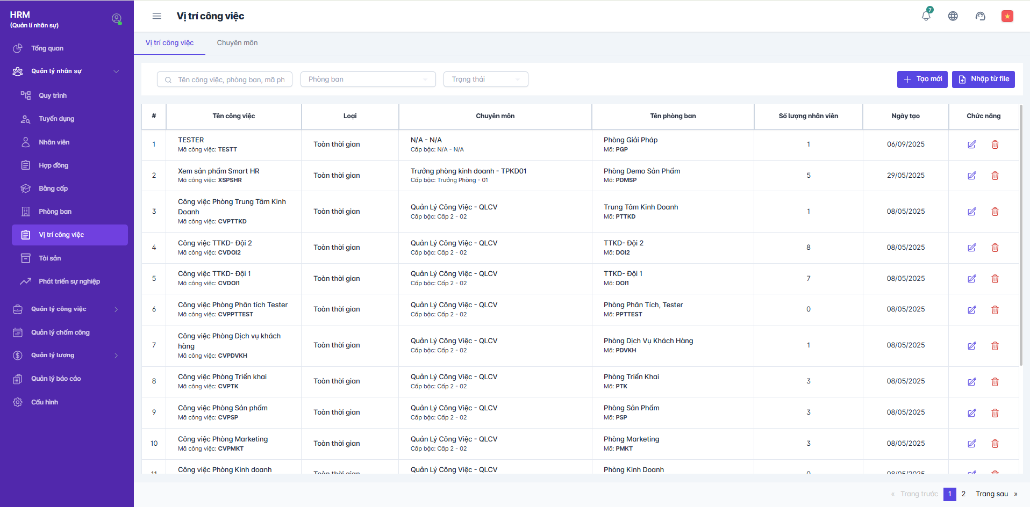Screen dimensions: 1030x507
Task: Delete the Công việc Phòng Marketing row
Action: [995, 444]
